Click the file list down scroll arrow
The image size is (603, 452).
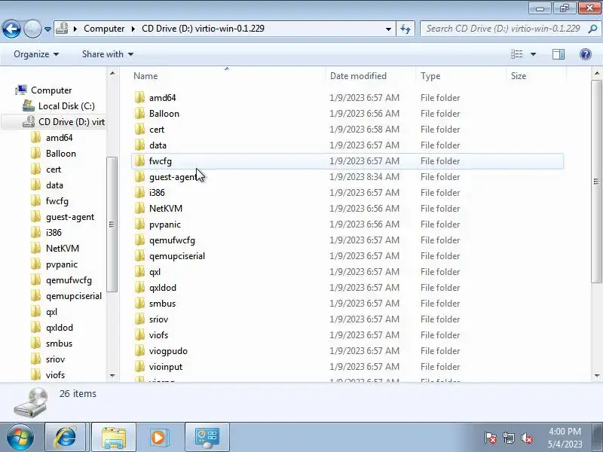[597, 375]
